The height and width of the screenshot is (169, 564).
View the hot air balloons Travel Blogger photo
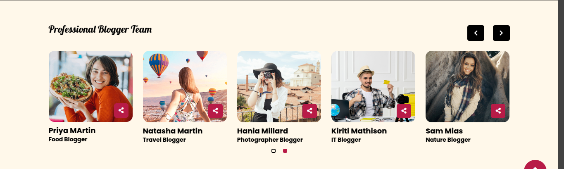[x=185, y=86]
